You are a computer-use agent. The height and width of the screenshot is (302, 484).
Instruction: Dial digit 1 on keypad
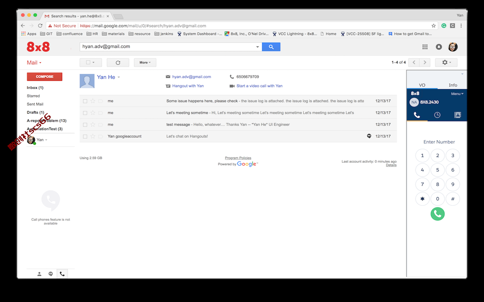422,156
